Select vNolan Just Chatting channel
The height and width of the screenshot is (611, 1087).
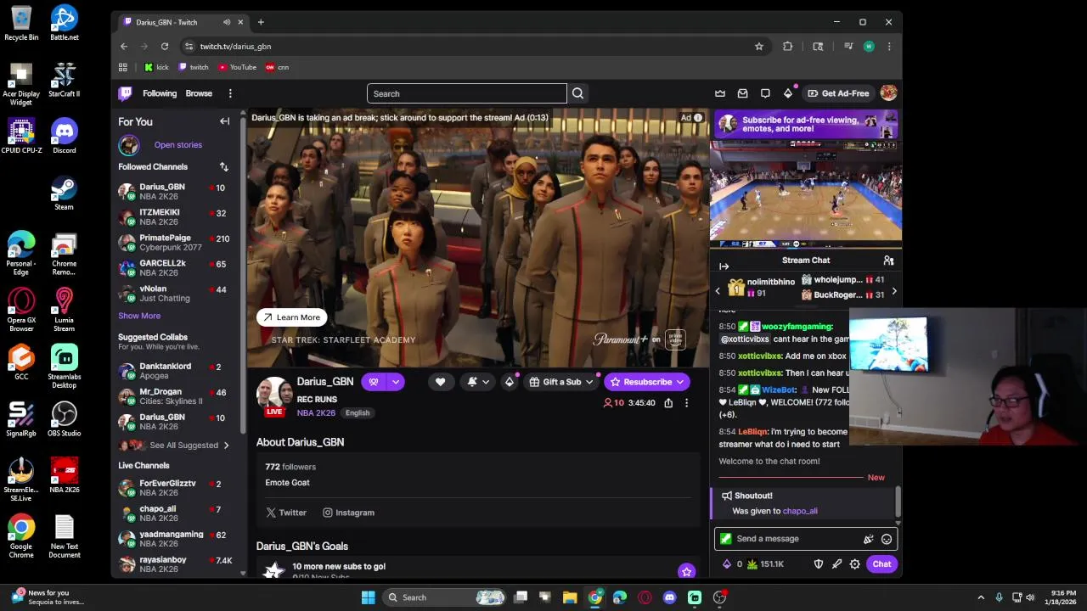175,294
